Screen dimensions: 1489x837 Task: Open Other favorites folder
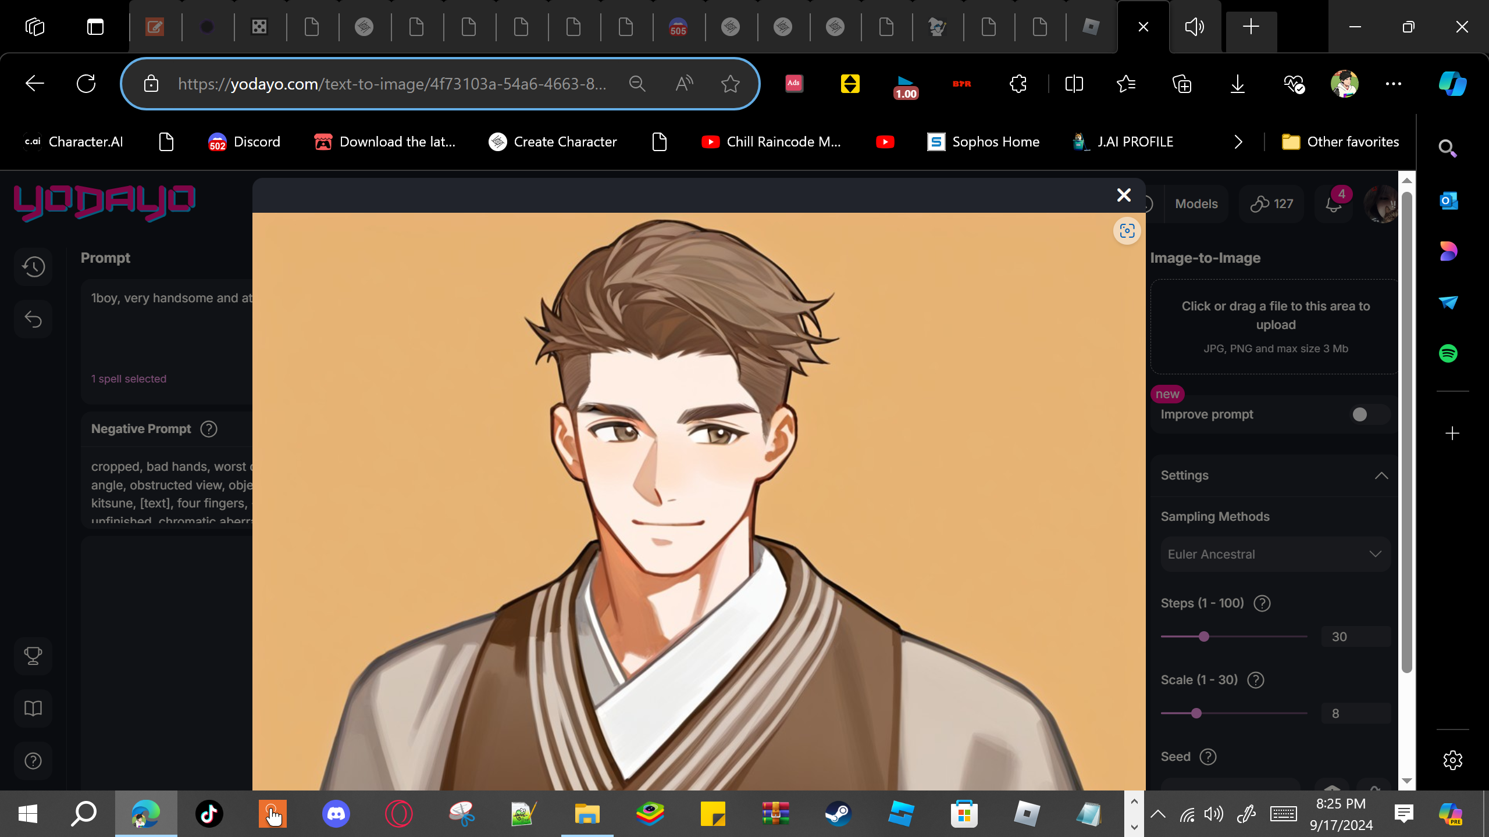point(1340,142)
